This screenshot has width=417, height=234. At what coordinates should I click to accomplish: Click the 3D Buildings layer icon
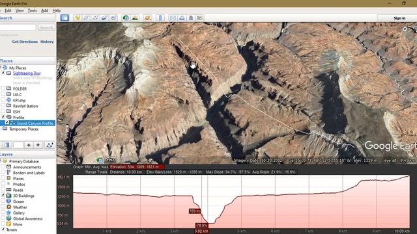click(8, 195)
